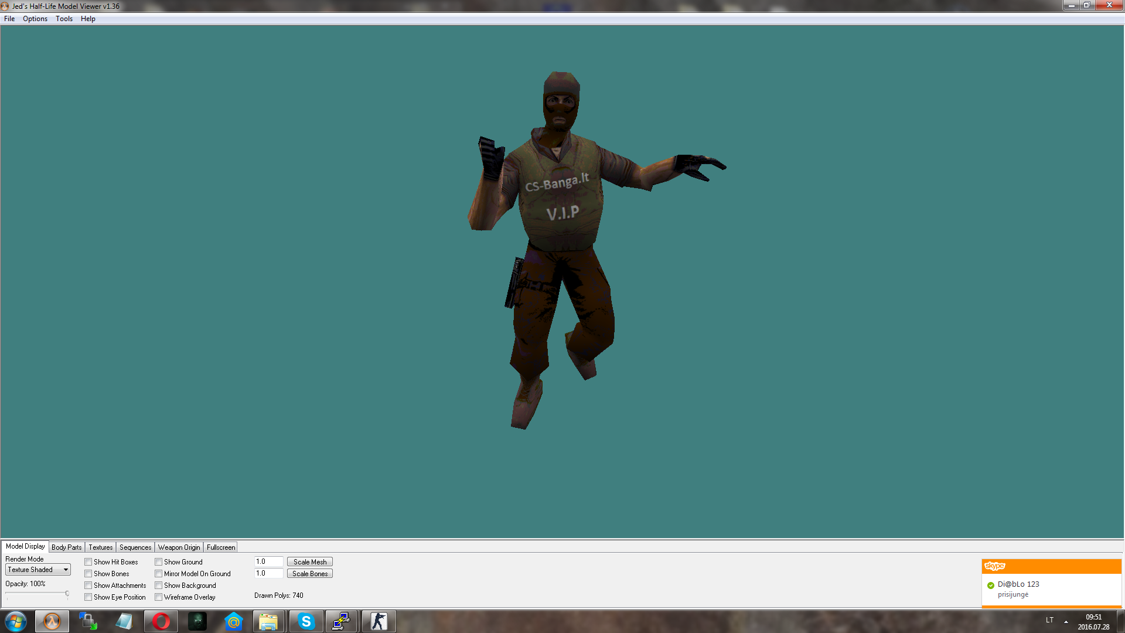Click the app icon in title bar
This screenshot has width=1125, height=633.
pyautogui.click(x=5, y=6)
